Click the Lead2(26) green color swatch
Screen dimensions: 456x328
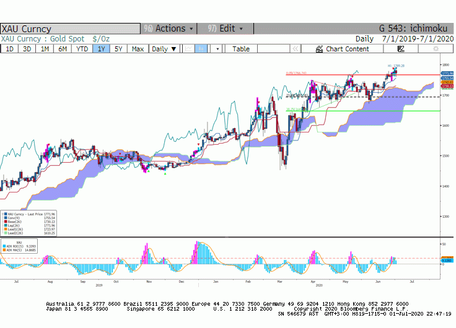click(x=6, y=233)
